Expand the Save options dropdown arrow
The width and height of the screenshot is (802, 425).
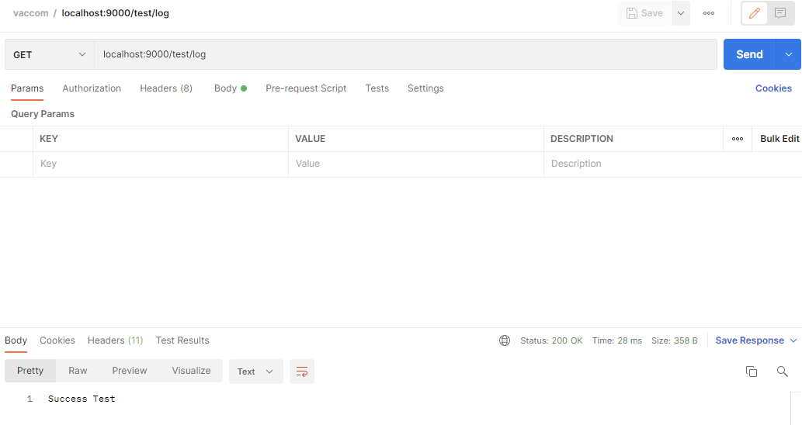point(681,13)
